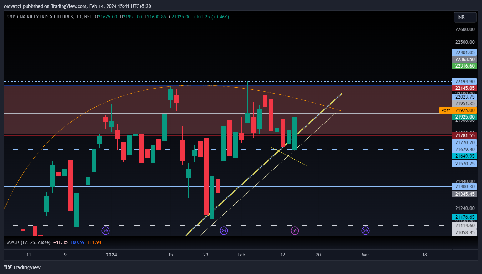Click the 22023.75 price level tag
This screenshot has height=274, width=482.
click(x=464, y=97)
